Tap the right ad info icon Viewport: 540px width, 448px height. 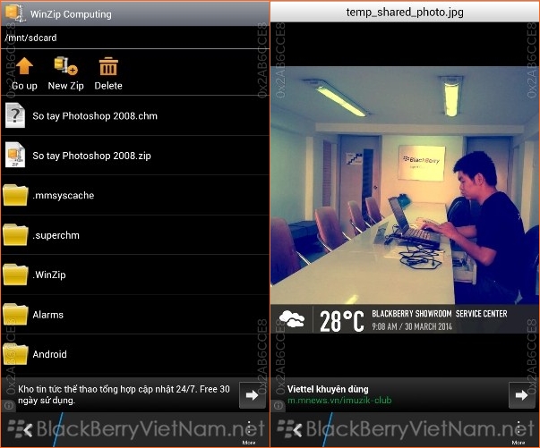click(279, 406)
